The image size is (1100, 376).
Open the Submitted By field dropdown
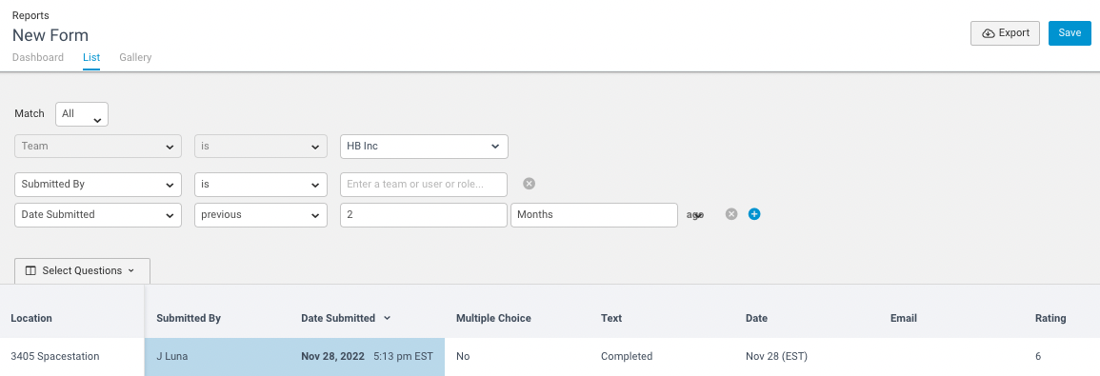[98, 185]
